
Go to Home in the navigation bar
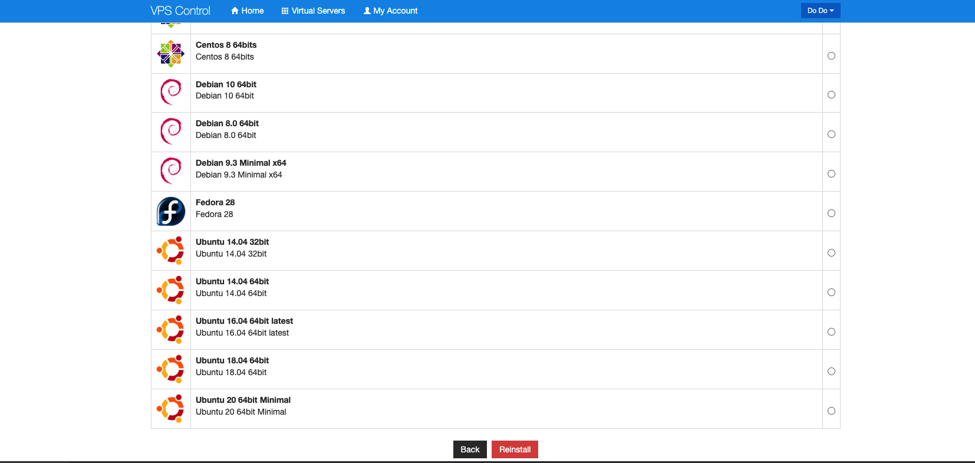pos(247,11)
